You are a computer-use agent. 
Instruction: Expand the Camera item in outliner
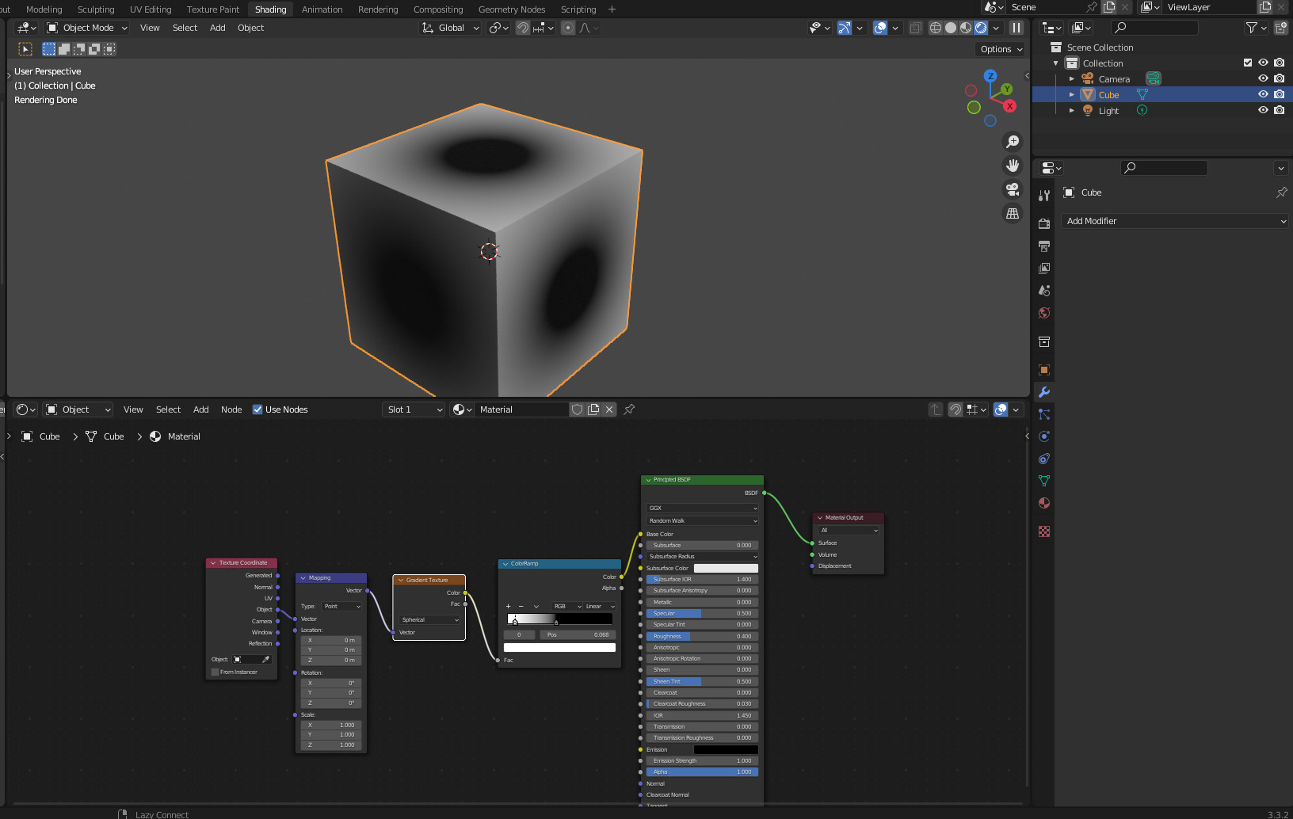(x=1071, y=79)
